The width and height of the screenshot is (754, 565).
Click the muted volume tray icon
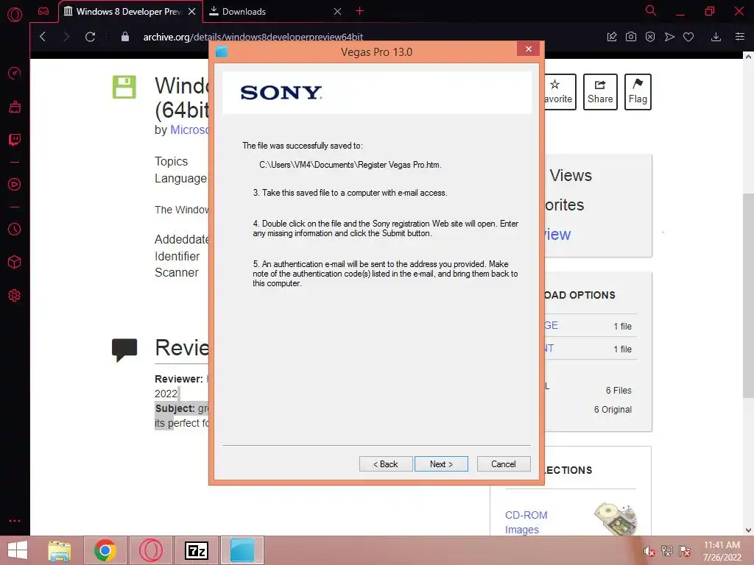649,551
